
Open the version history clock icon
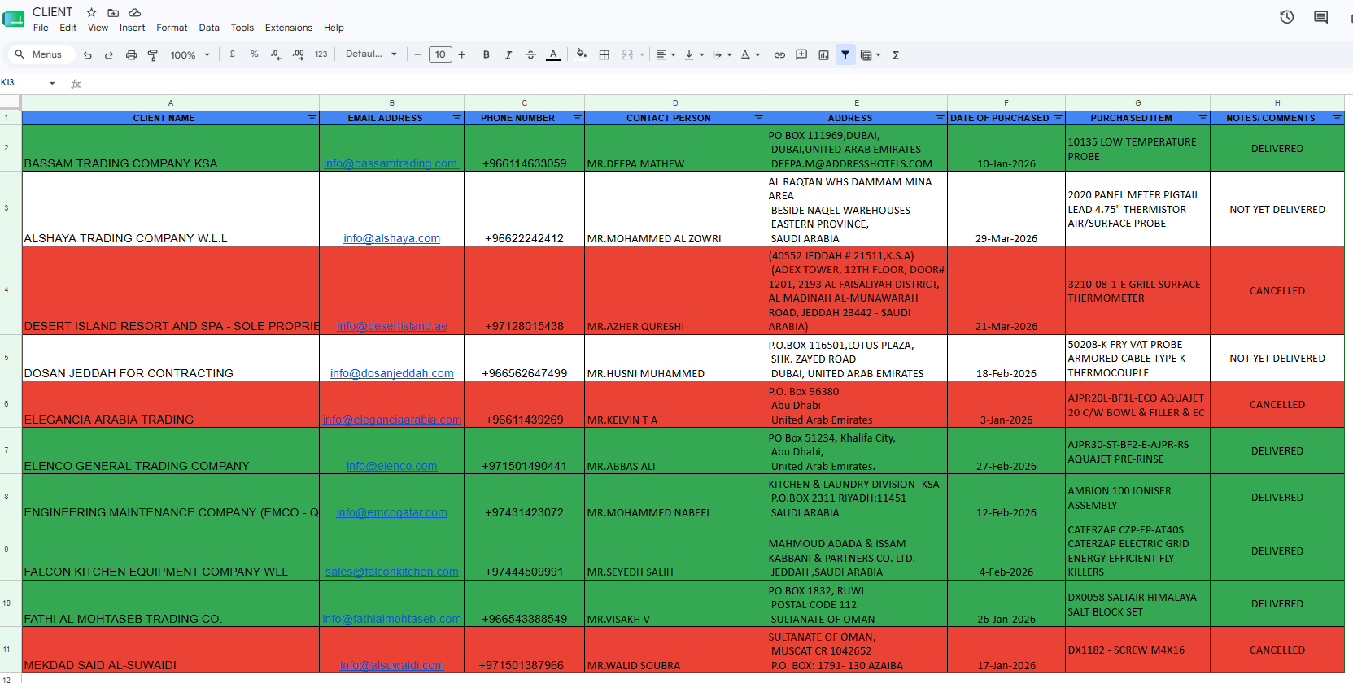(1286, 17)
